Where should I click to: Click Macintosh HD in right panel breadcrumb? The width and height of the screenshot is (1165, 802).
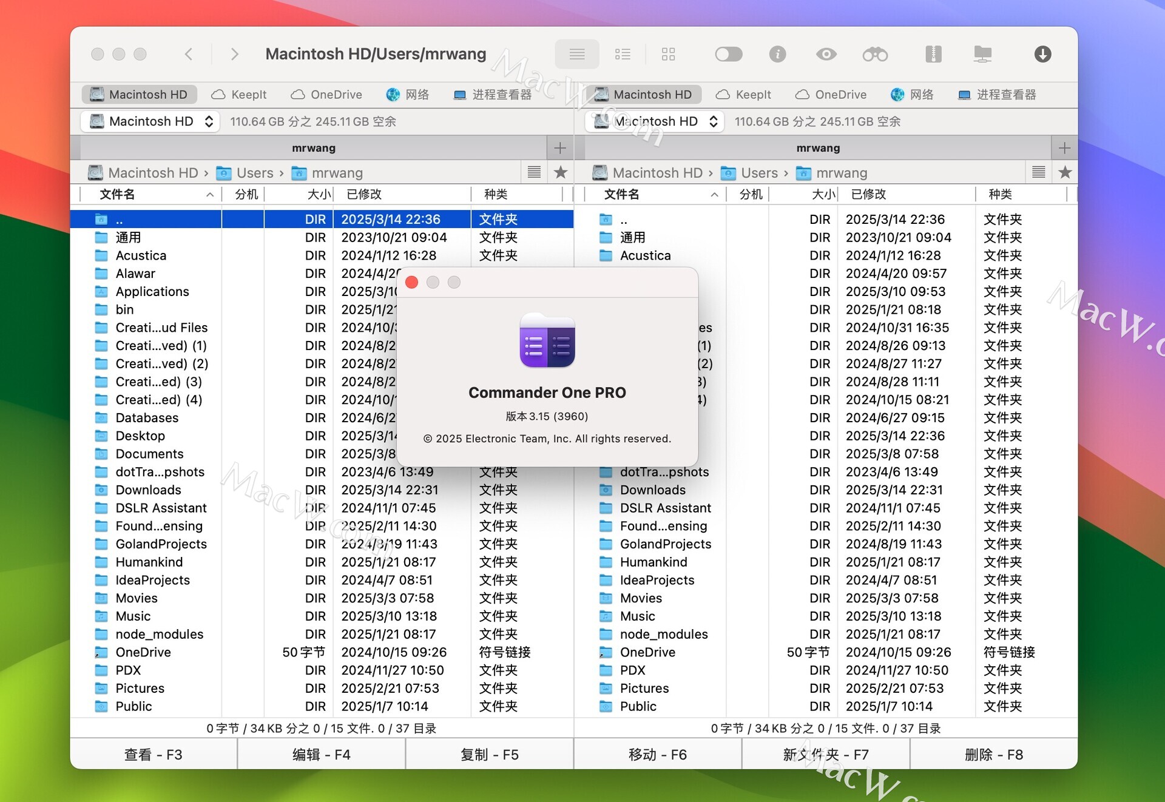click(x=648, y=173)
